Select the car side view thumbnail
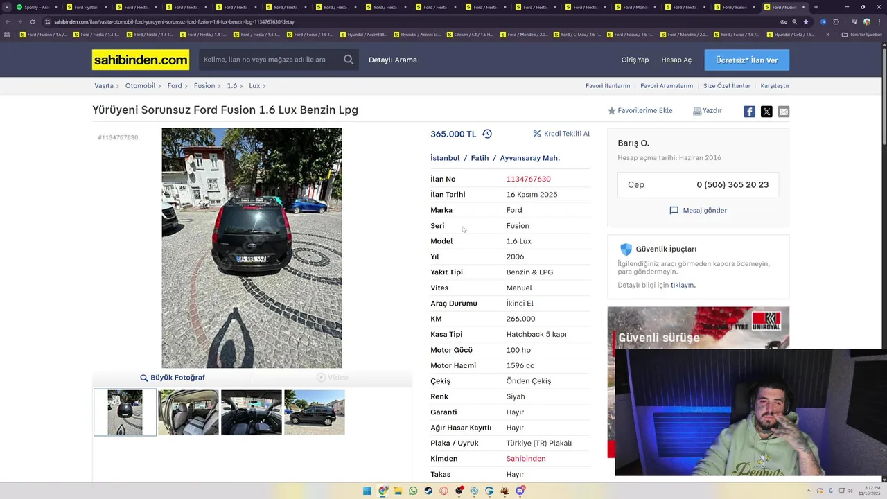The width and height of the screenshot is (887, 499). (314, 412)
